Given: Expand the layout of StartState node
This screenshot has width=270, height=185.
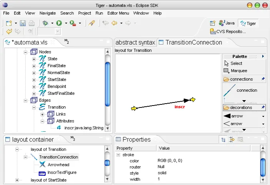Looking at the screenshot, I should [17, 180].
